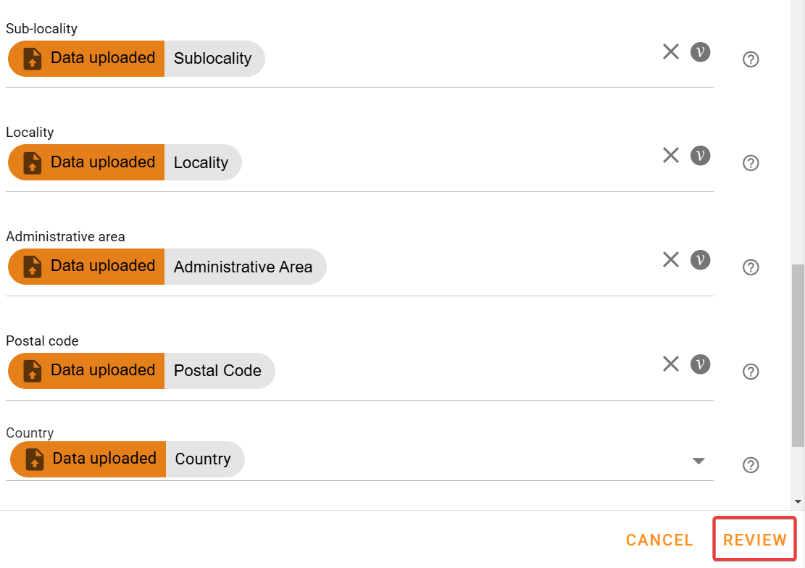Click the Review button
Image resolution: width=805 pixels, height=568 pixels.
[755, 540]
